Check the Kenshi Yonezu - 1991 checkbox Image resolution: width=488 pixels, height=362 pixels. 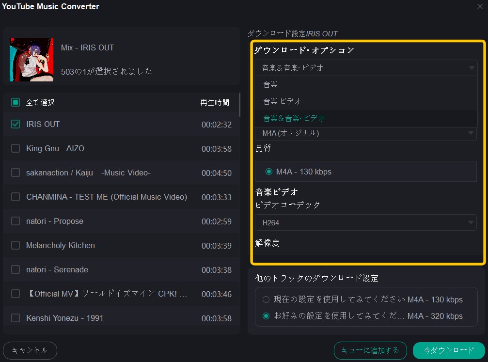[15, 318]
